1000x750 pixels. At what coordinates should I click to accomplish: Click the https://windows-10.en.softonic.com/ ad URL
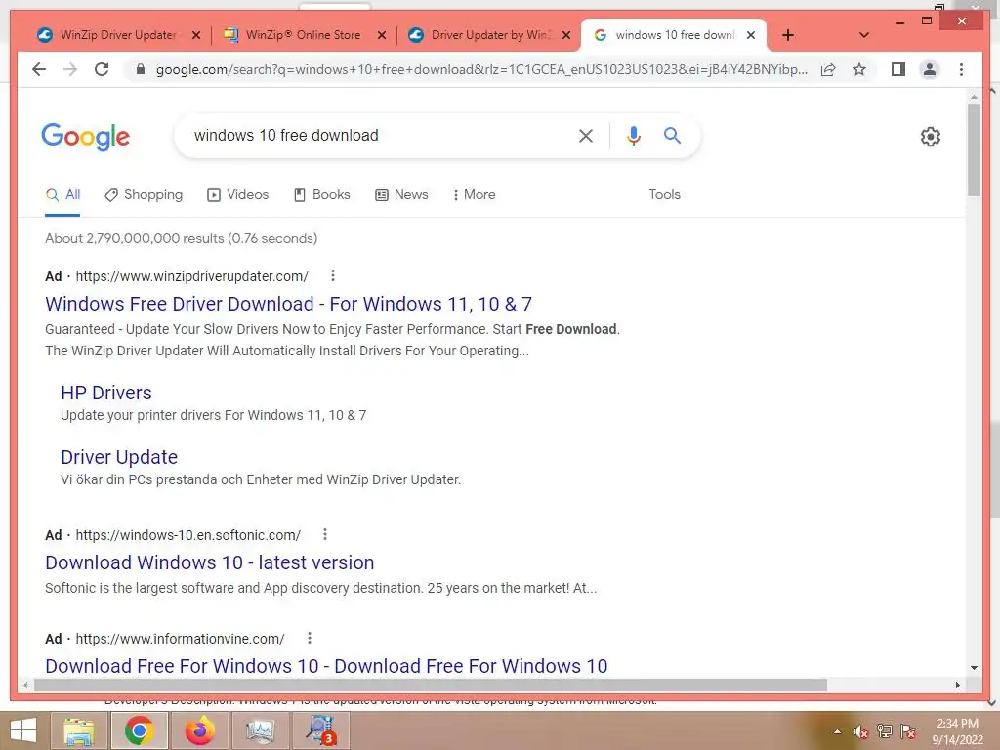(188, 535)
